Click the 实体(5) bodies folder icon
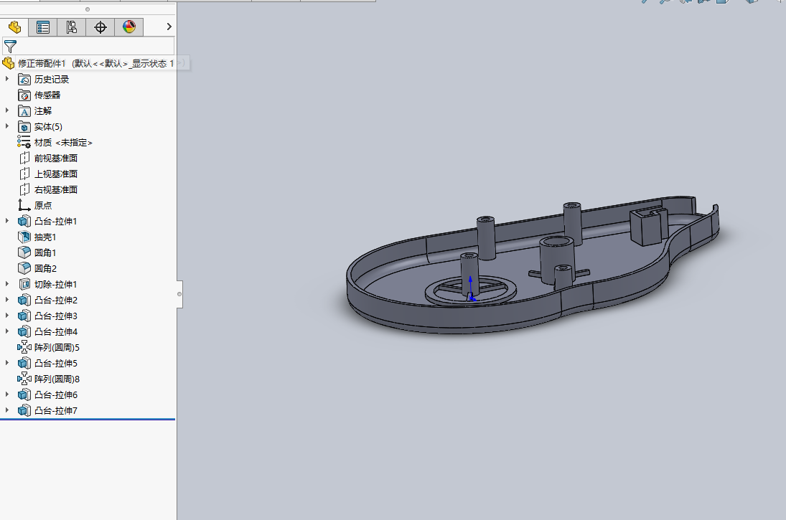 (24, 127)
